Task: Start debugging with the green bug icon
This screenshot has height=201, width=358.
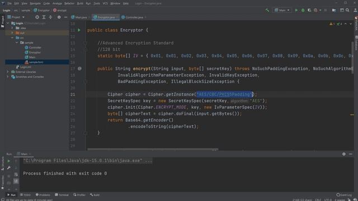Action: (303, 10)
